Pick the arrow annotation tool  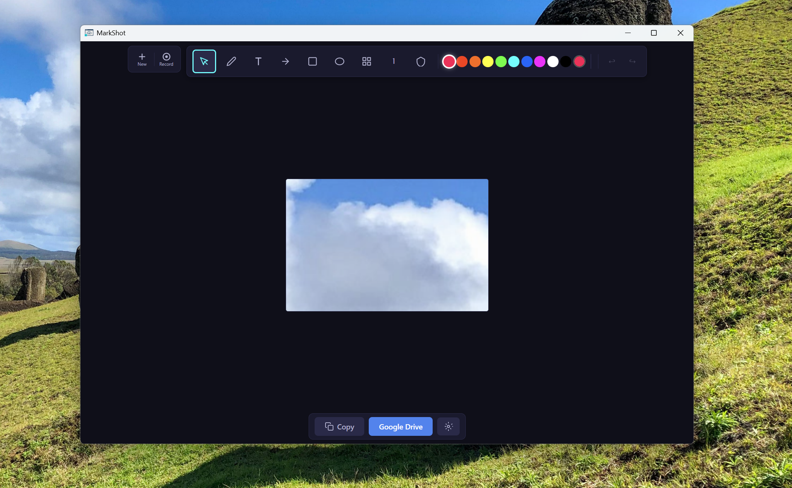point(285,61)
